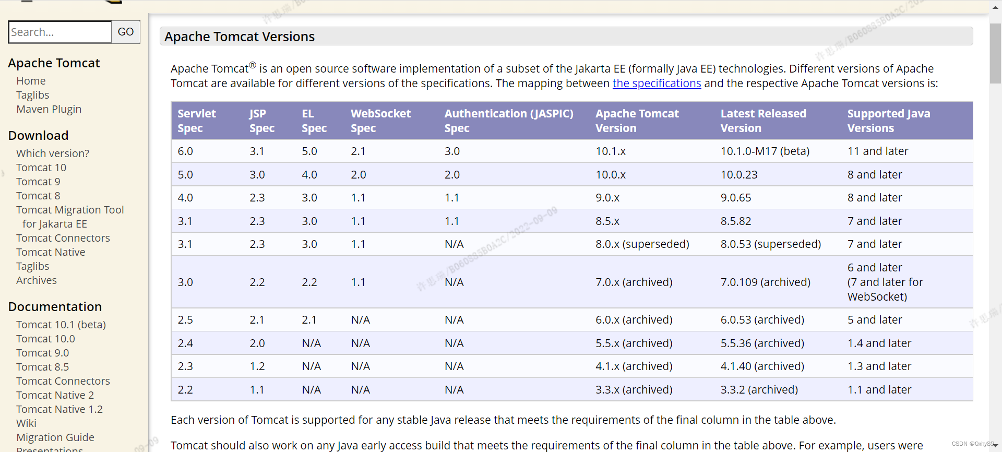Open Taglibs link under Download

click(32, 266)
